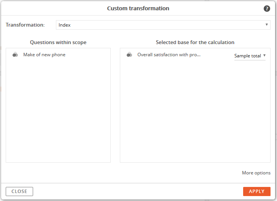Click the Custom transformation title

click(x=138, y=8)
